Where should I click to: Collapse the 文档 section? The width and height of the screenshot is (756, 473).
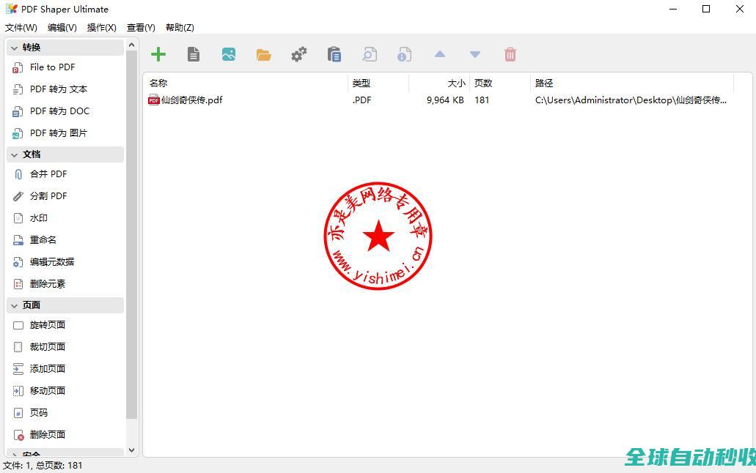[x=15, y=154]
